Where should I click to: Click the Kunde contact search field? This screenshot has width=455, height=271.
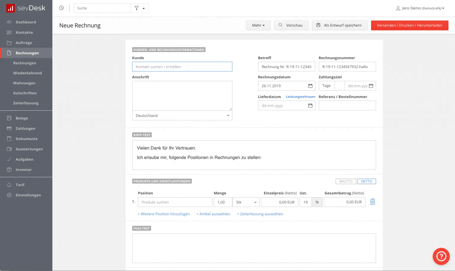[182, 67]
